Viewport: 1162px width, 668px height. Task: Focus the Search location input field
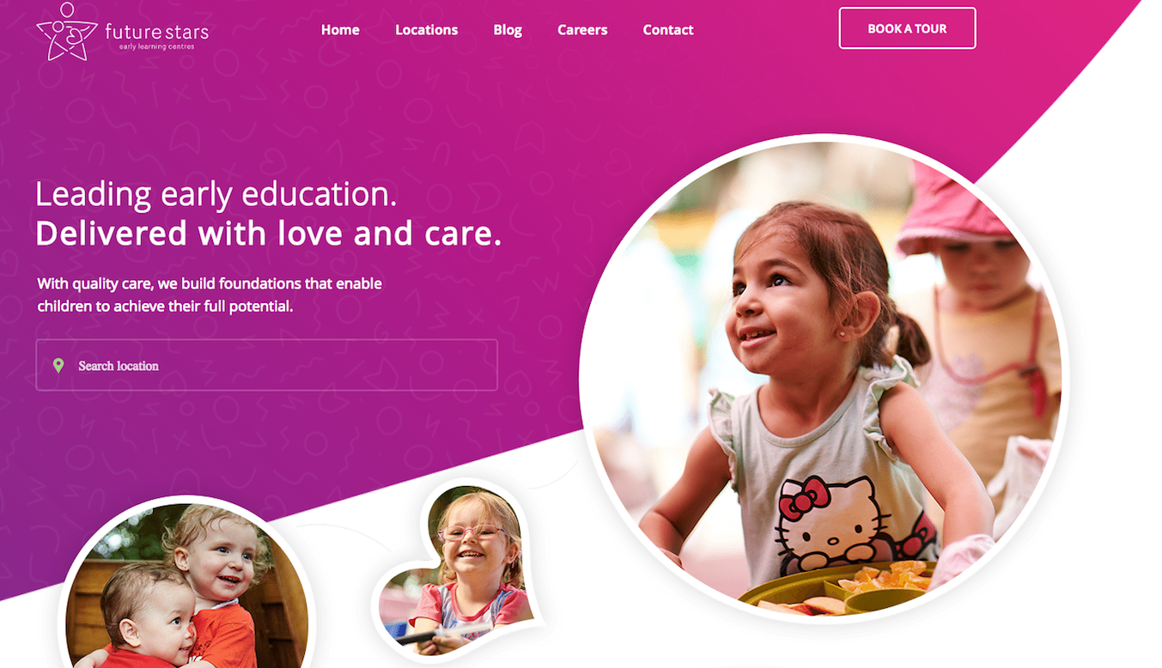(266, 365)
